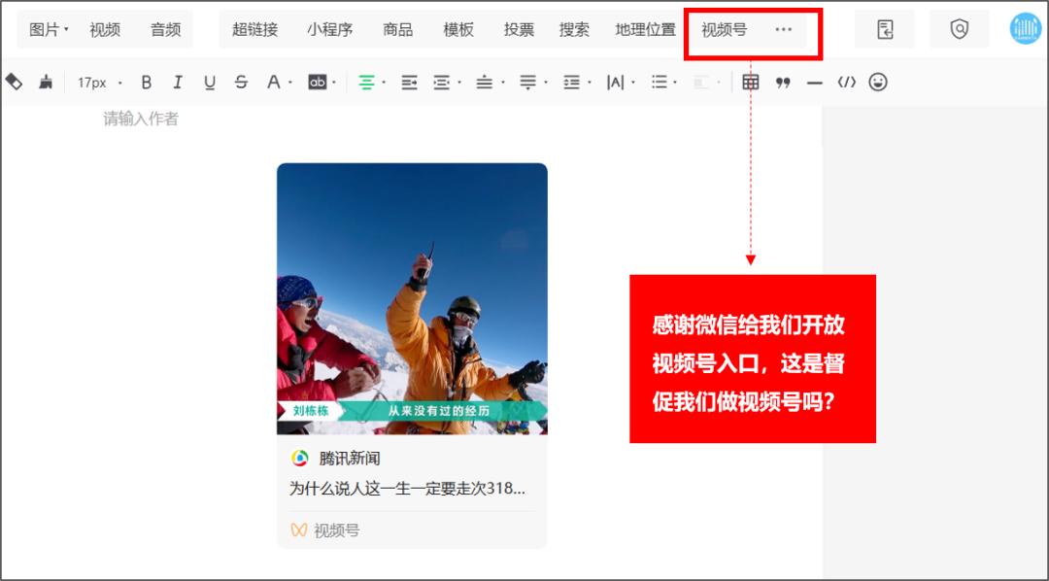This screenshot has height=581, width=1049.
Task: Click the bulleted list icon
Action: pyautogui.click(x=659, y=83)
